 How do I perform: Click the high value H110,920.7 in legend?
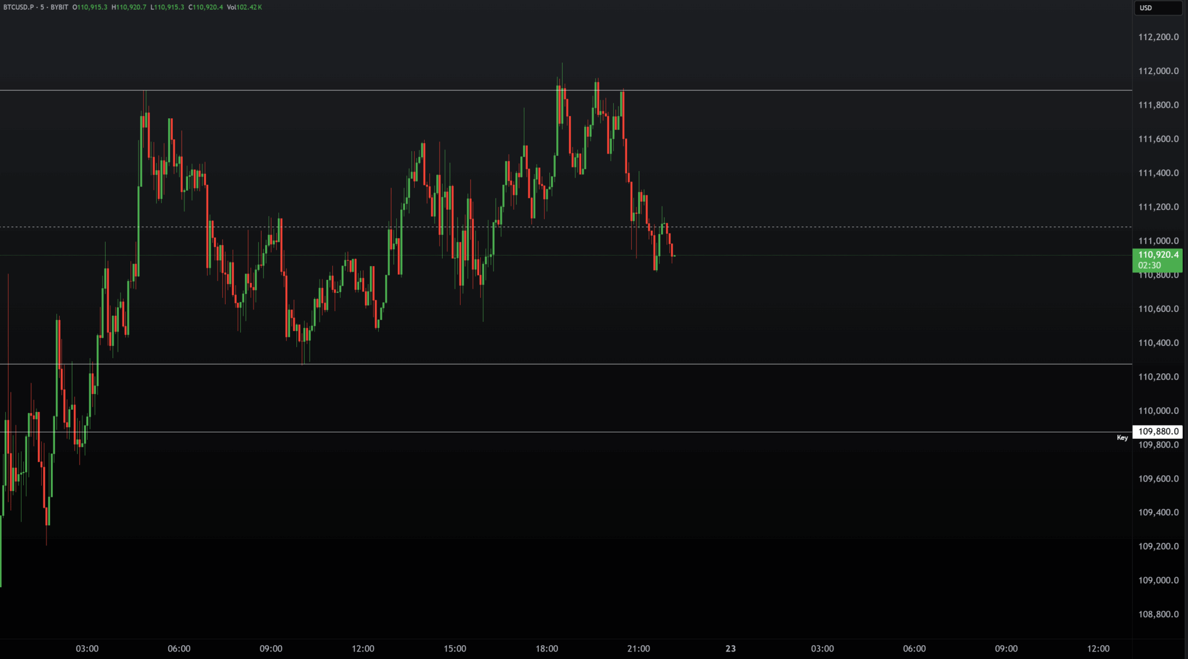click(129, 8)
